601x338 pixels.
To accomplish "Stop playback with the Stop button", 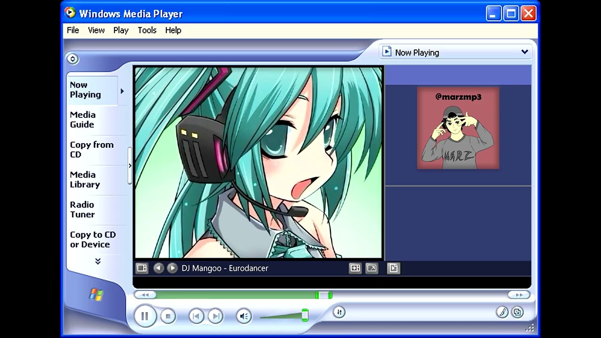I will (x=168, y=316).
